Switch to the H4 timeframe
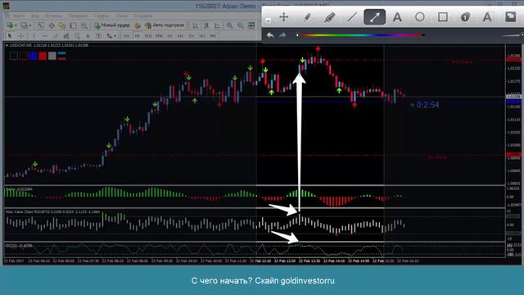This screenshot has width=524, height=295. [180, 36]
